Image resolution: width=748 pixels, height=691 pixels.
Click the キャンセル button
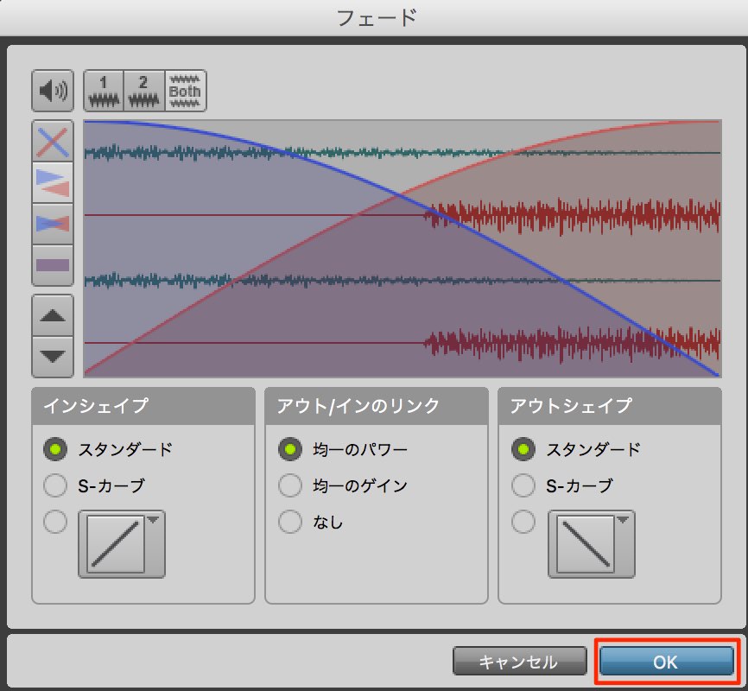(519, 662)
